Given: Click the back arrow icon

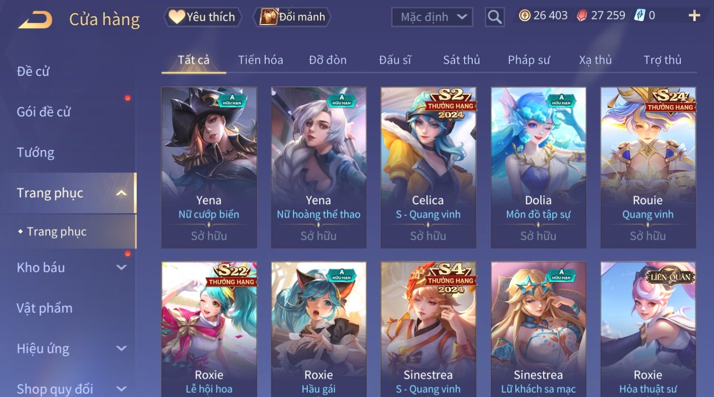Looking at the screenshot, I should click(36, 20).
